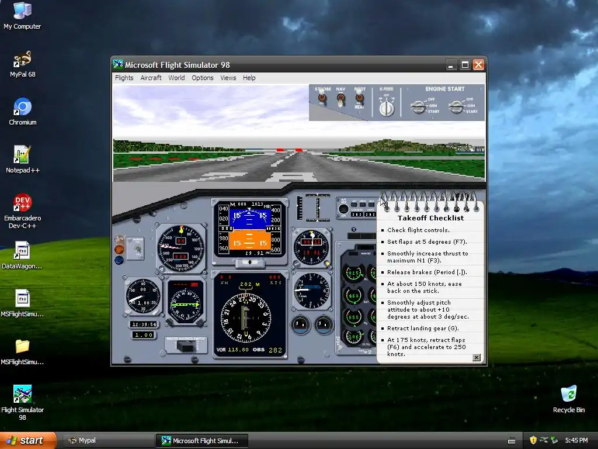
Task: Click the vertical trim indicator scale
Action: [x=317, y=208]
